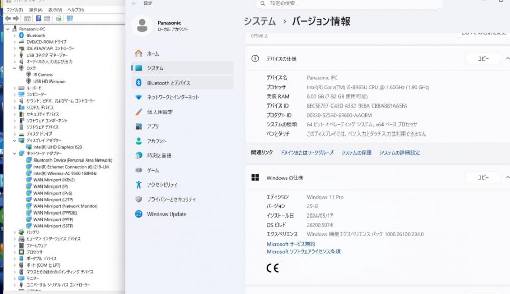Click back arrow in Settings window
The width and height of the screenshot is (510, 294).
point(134,3)
